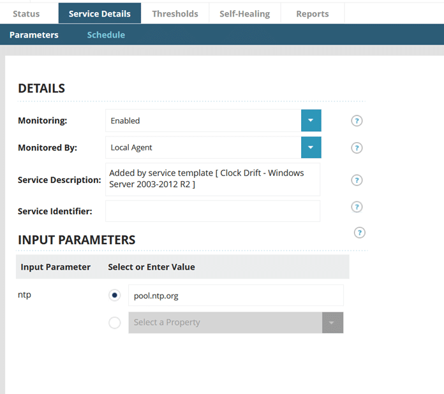444x394 pixels.
Task: Click help icon beside Service Identifier
Action: click(x=357, y=207)
